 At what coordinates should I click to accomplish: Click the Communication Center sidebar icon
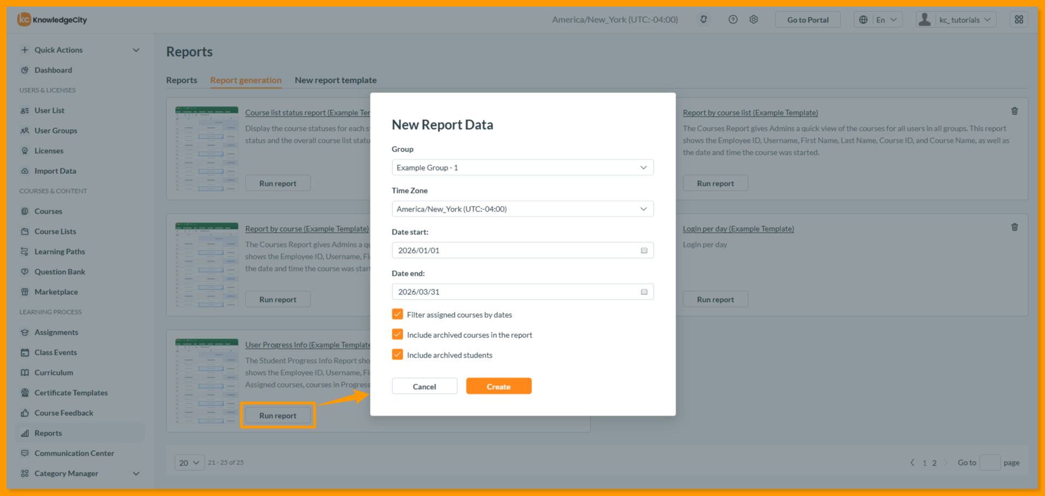[x=25, y=453]
